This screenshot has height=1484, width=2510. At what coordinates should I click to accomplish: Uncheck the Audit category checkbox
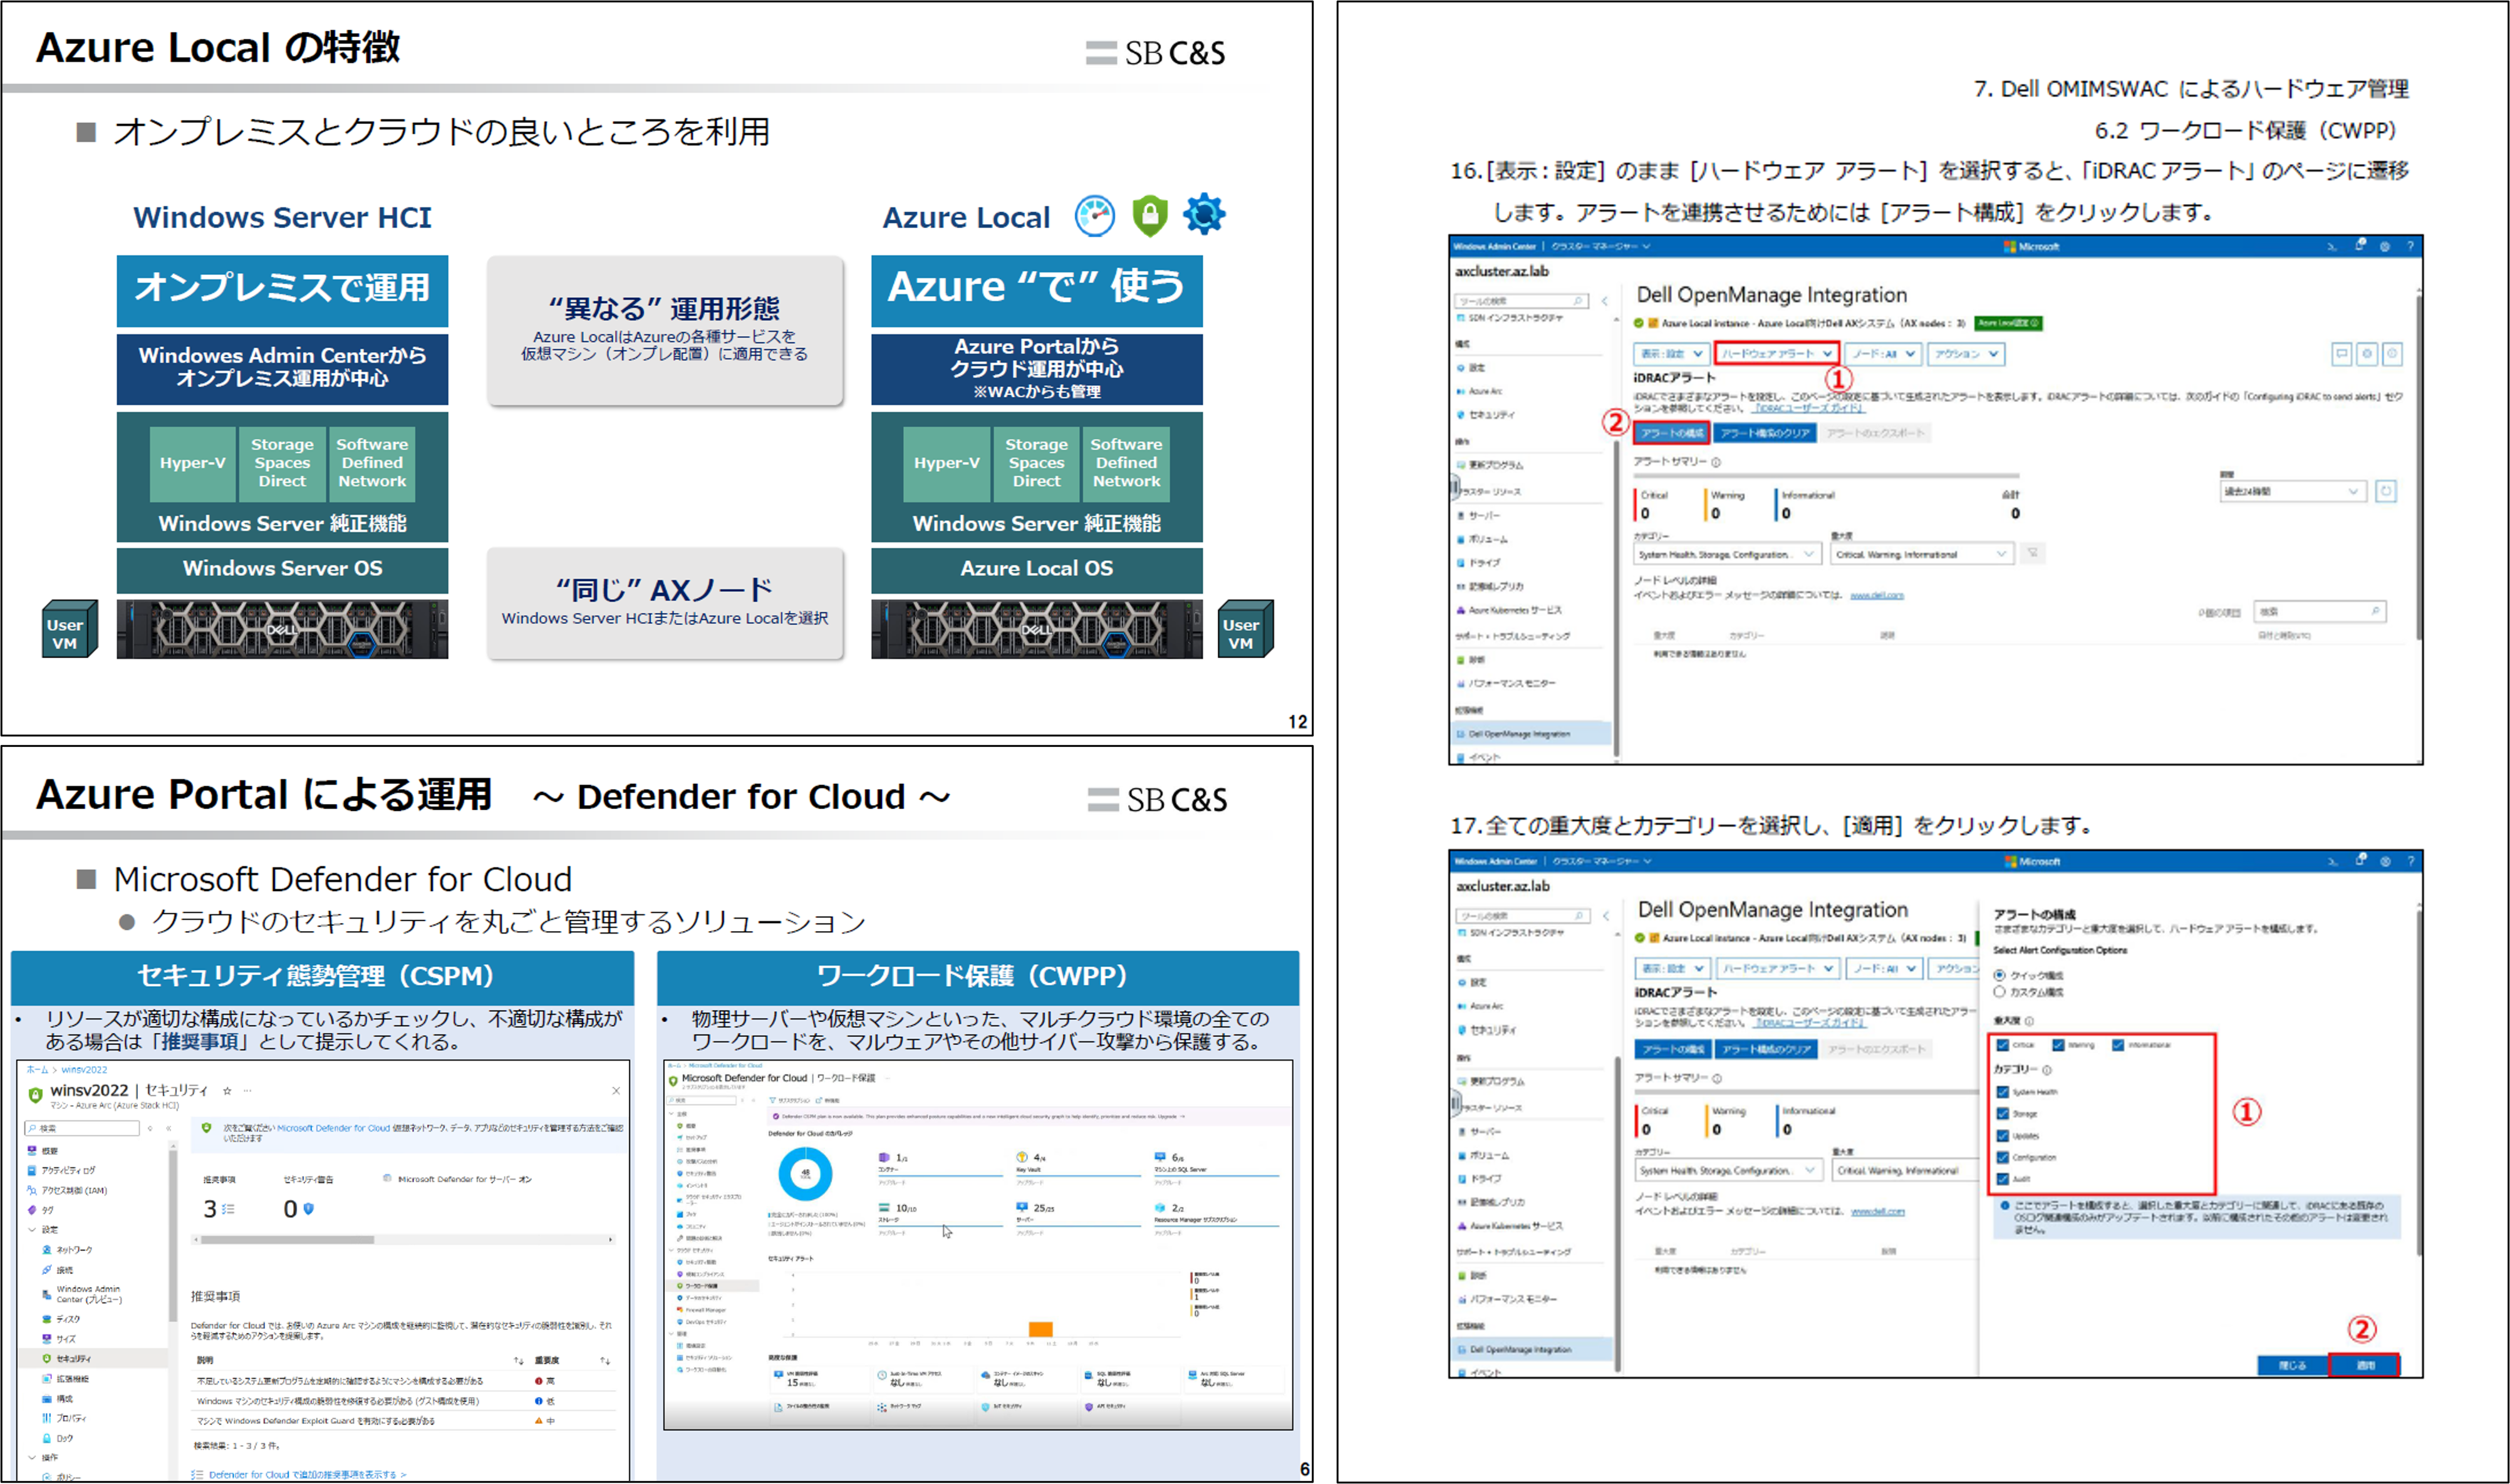click(2003, 1179)
